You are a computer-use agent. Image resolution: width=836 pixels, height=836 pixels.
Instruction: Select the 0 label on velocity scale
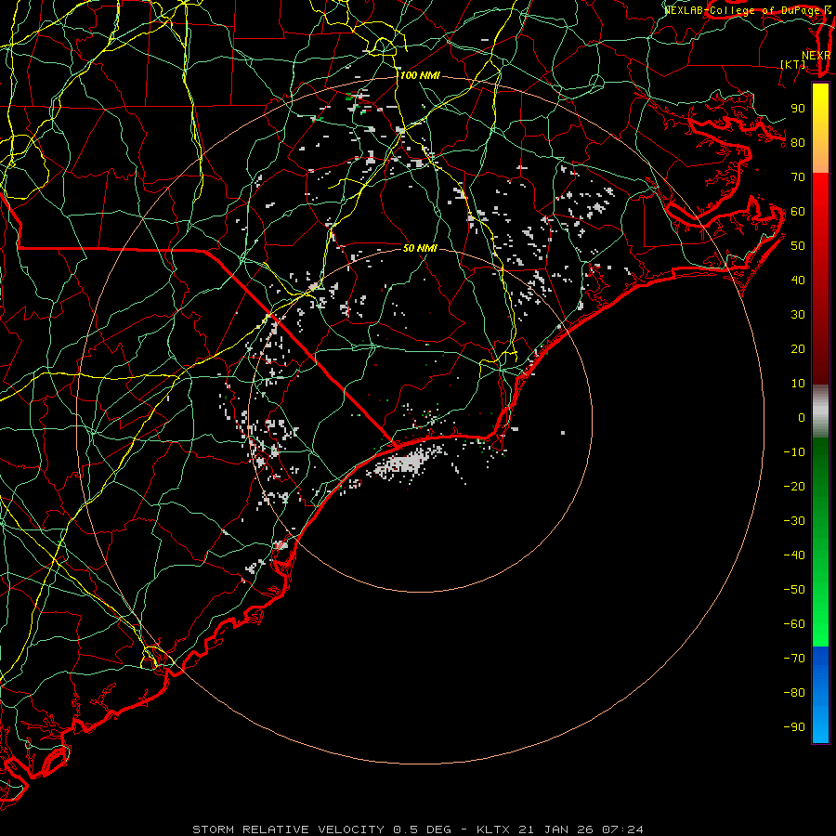click(802, 418)
